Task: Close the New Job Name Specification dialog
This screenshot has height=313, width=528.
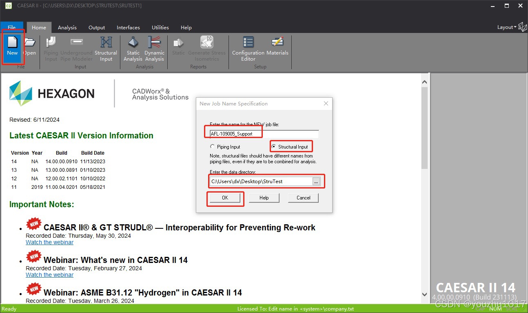Action: point(326,103)
